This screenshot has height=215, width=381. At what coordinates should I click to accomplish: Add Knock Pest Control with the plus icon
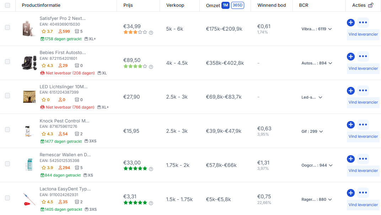point(351,125)
